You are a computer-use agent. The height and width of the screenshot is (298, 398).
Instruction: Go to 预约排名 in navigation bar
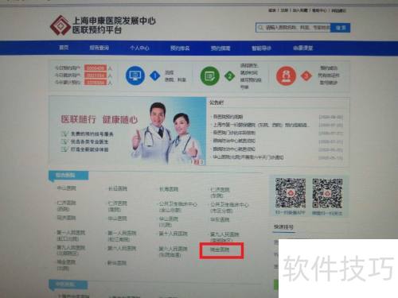[180, 48]
